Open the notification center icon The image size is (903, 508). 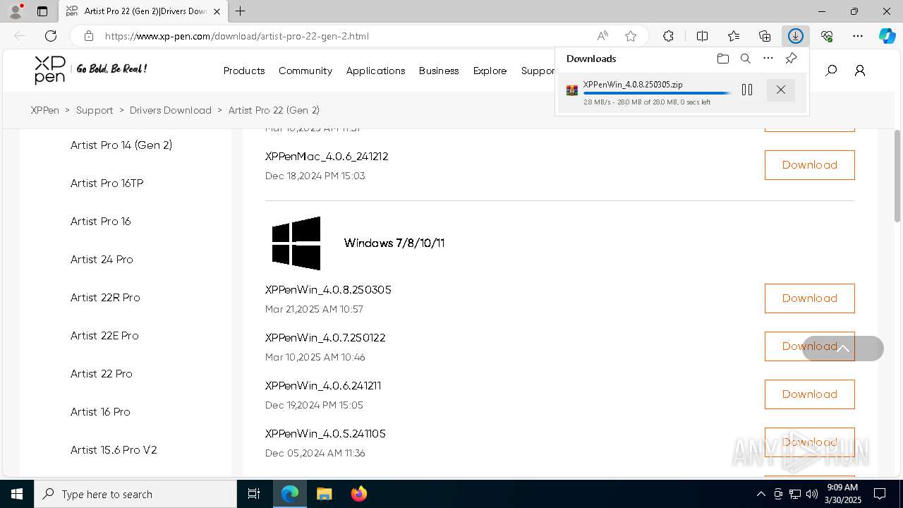[880, 494]
